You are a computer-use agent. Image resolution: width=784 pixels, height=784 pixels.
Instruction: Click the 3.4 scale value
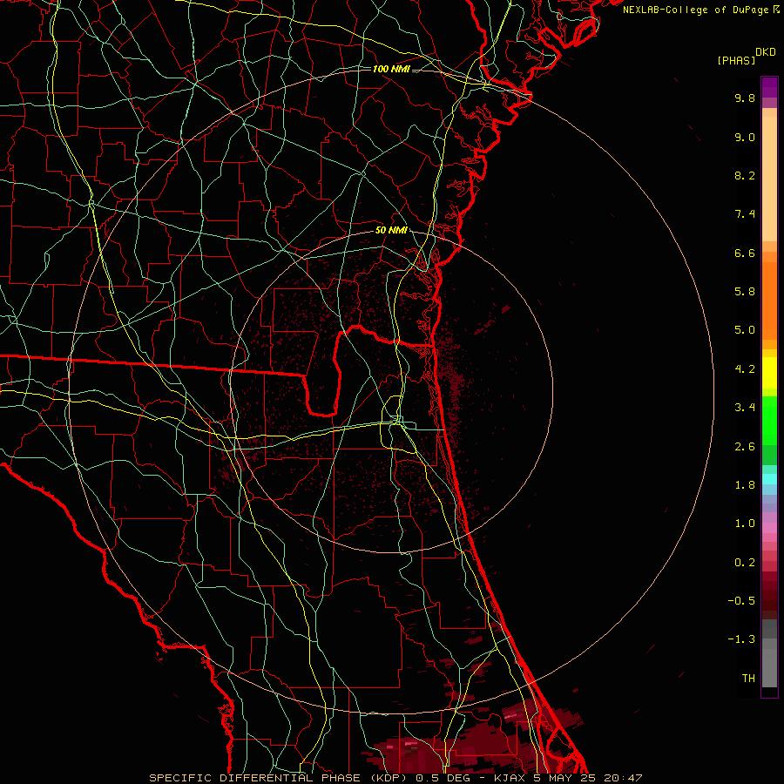[x=745, y=408]
